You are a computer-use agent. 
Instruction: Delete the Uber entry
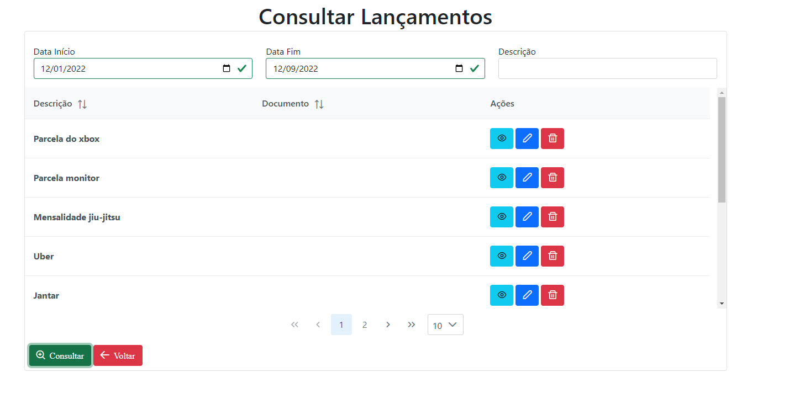(x=552, y=256)
